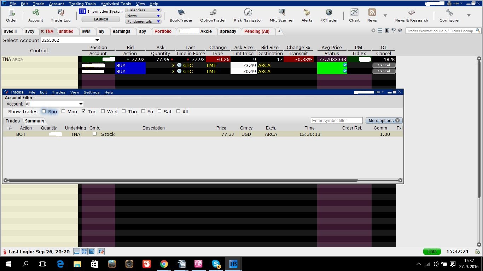
Task: Switch to the Summary tab in Trades
Action: (x=35, y=121)
